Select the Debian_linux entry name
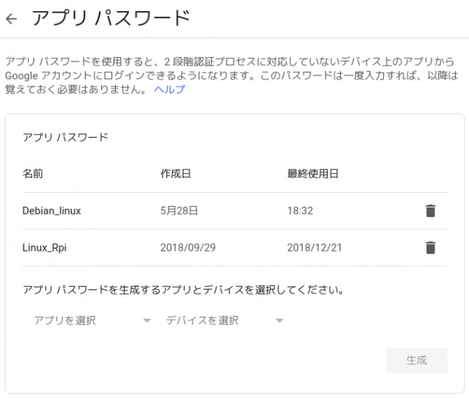This screenshot has width=469, height=398. tap(51, 211)
